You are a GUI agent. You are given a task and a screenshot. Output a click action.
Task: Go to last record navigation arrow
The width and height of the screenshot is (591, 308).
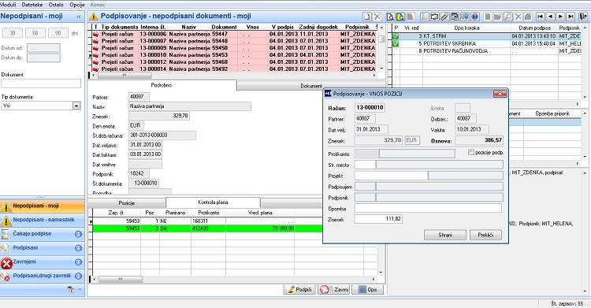tap(571, 17)
